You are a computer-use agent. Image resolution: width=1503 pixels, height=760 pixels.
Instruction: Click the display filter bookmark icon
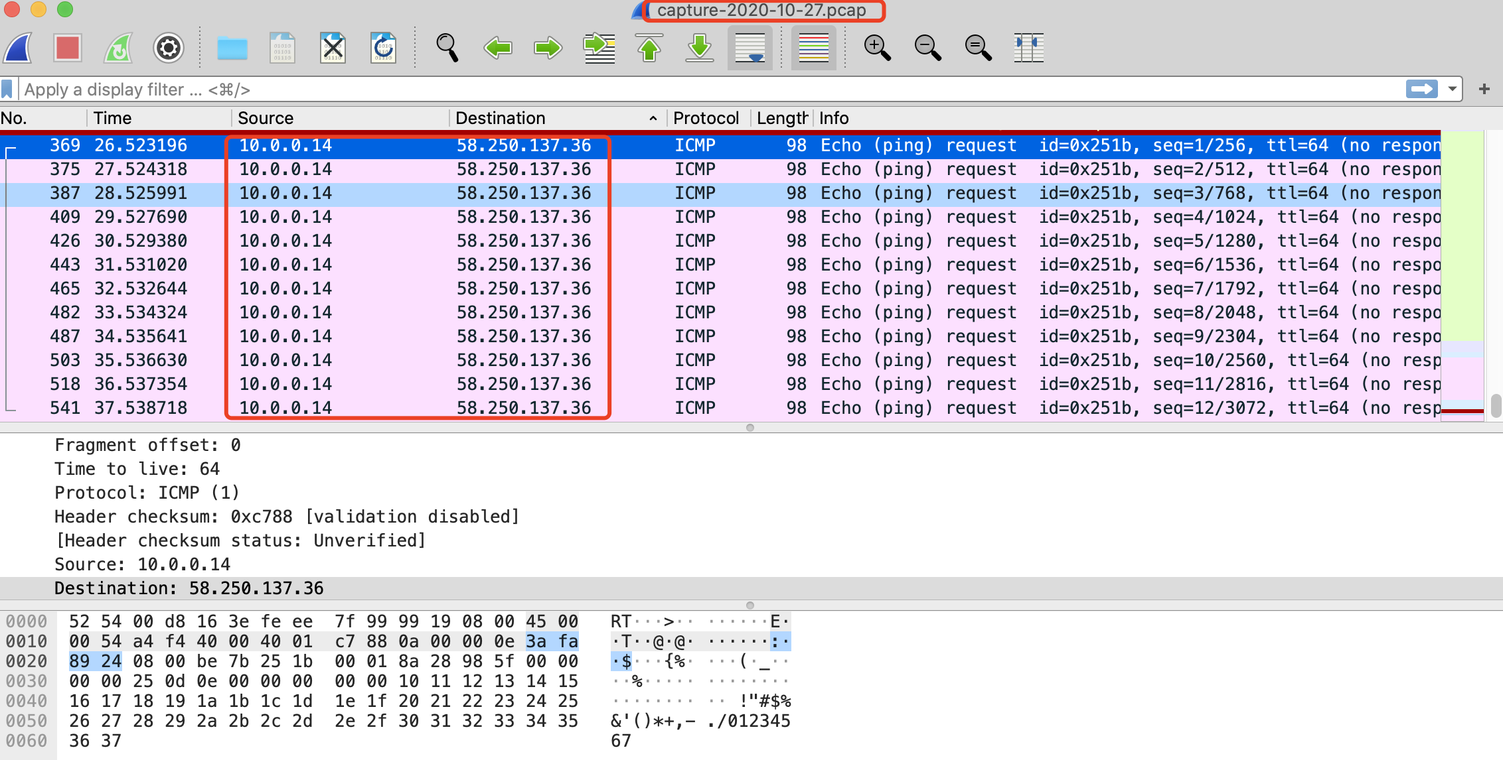click(x=7, y=90)
